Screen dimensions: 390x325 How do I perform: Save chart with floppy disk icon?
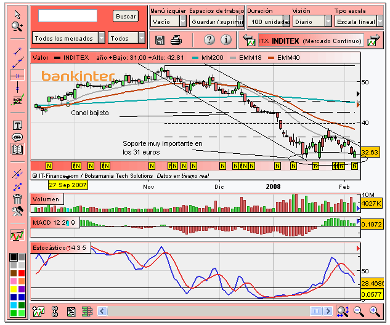point(160,40)
